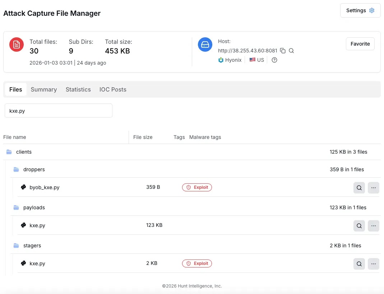Screen dimensions: 384x294
Task: Mark this host as Favorite
Action: [360, 44]
